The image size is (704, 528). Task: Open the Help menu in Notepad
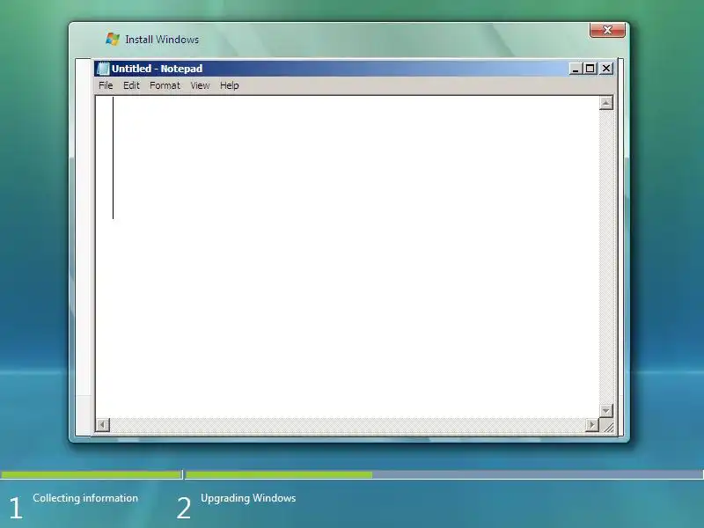point(229,85)
